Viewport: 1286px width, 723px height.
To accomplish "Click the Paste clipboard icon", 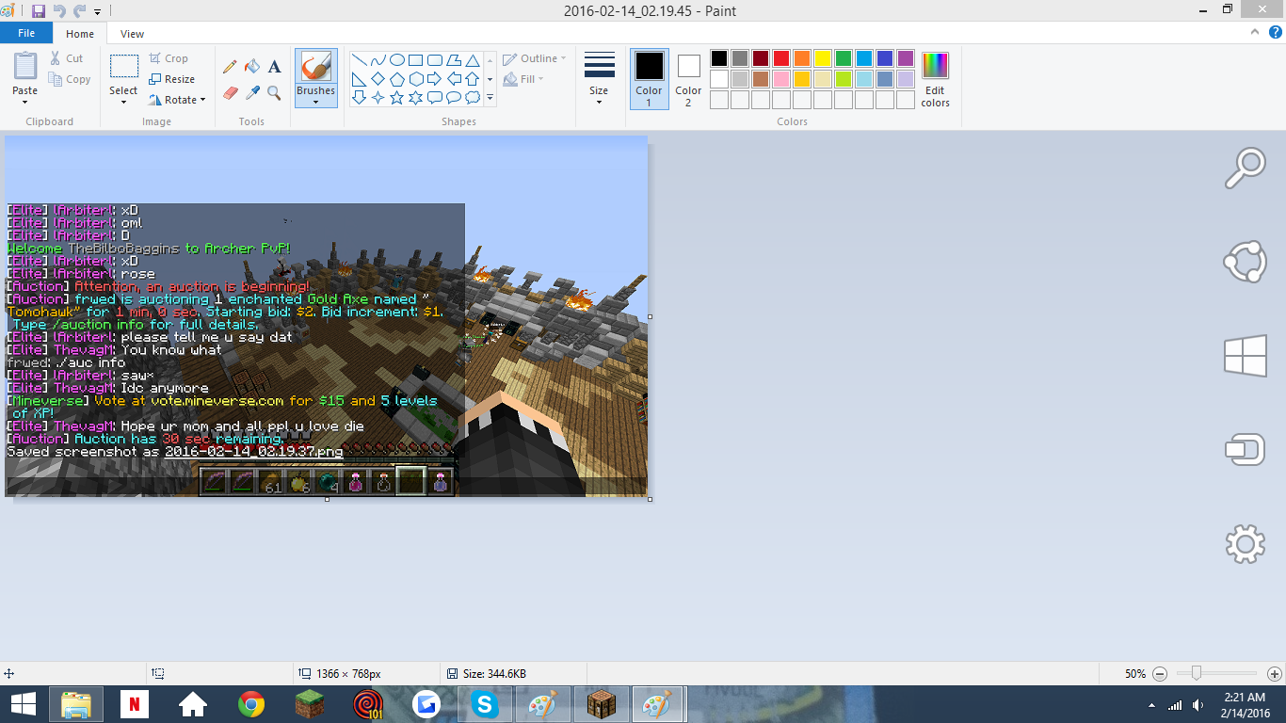I will [x=25, y=66].
